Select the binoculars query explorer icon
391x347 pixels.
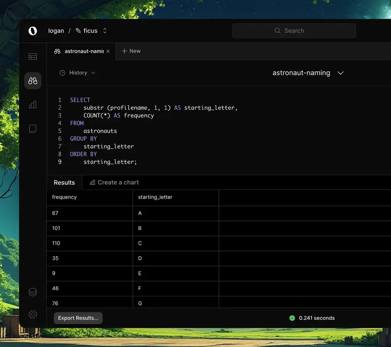pyautogui.click(x=33, y=81)
